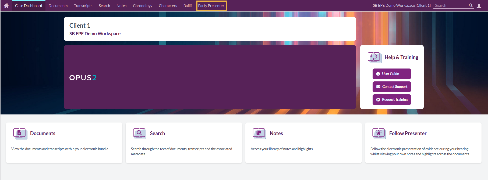Open the Search menu item in the navbar

104,6
